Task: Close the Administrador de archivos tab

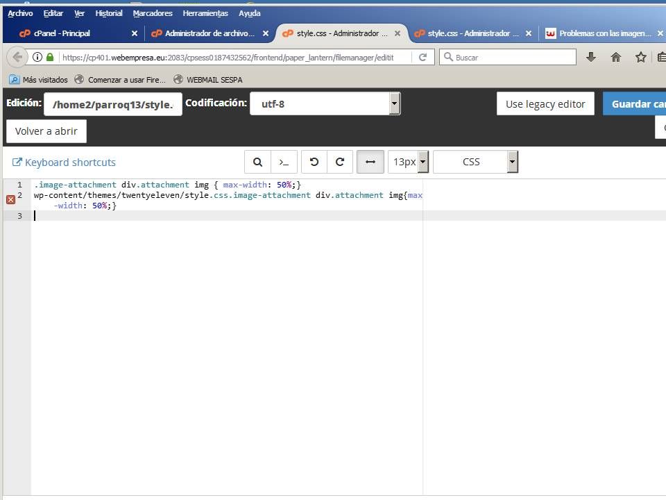Action: [266, 33]
